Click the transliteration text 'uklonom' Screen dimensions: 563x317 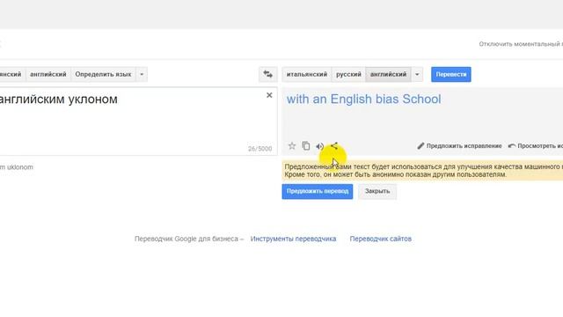pos(19,167)
